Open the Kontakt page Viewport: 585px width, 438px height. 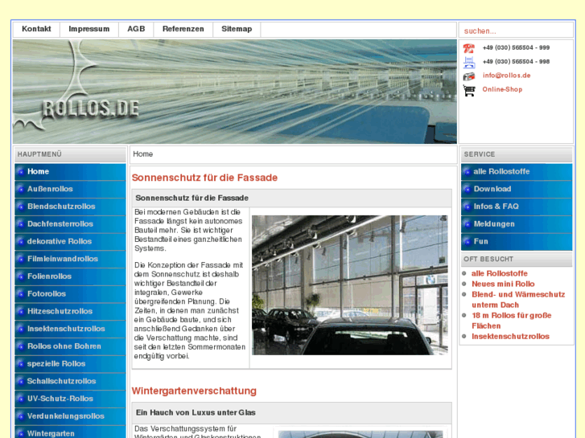click(36, 29)
